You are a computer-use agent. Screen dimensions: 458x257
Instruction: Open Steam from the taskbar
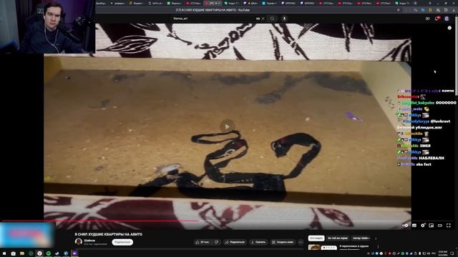57,253
